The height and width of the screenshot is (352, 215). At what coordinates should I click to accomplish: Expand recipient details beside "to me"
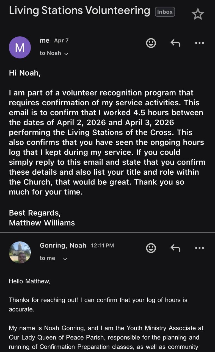[65, 259]
